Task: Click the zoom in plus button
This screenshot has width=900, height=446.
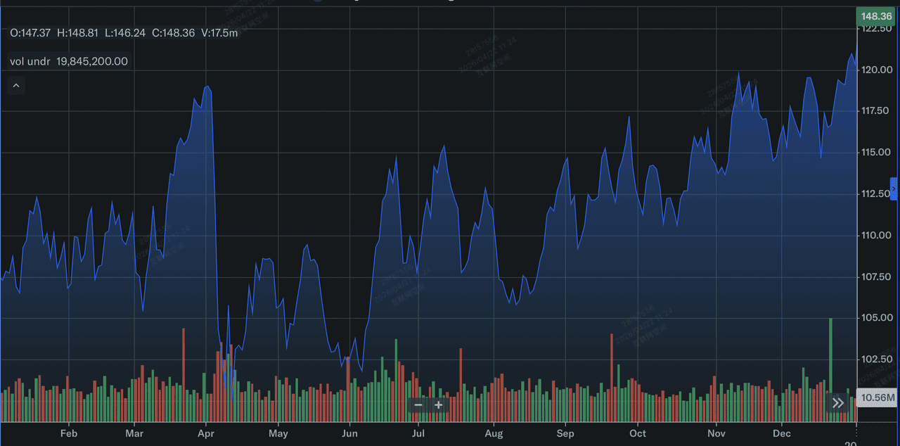Action: (439, 405)
